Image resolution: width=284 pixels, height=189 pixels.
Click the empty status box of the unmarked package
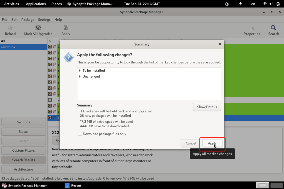[50, 100]
